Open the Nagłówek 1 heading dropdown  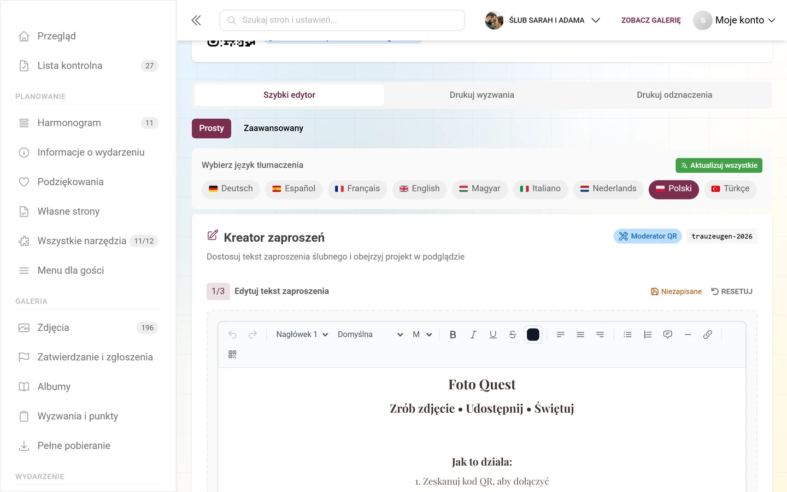(x=302, y=335)
